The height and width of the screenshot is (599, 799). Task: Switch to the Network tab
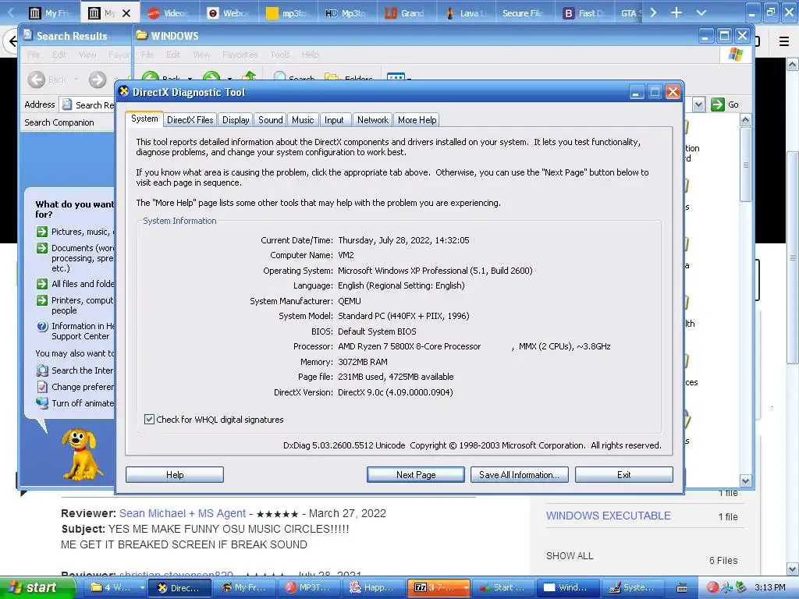[372, 119]
